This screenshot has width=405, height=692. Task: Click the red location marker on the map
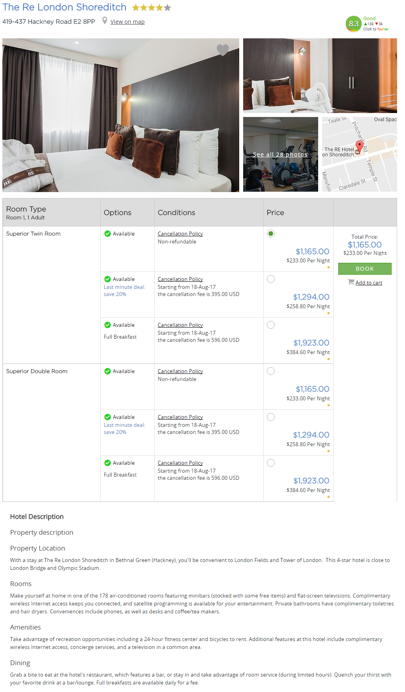point(359,147)
